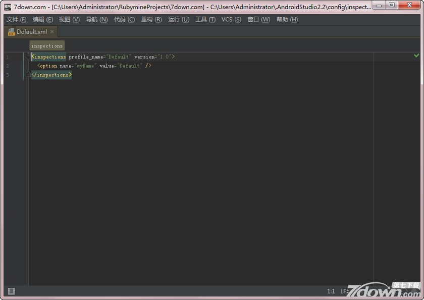Close the Default.xml editor tab
Screen dimensions: 424x300
[x=52, y=32]
